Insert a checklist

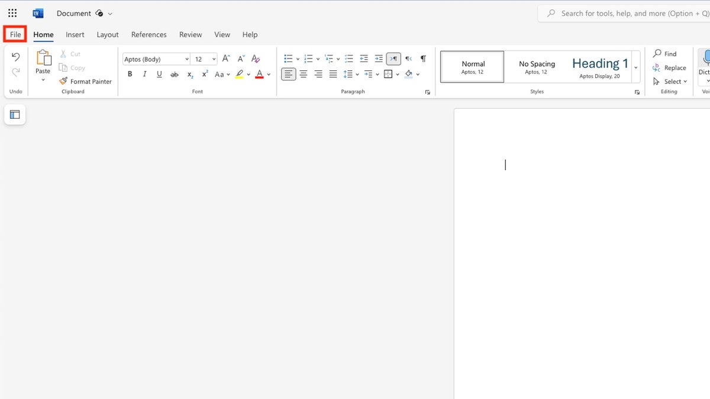(349, 59)
